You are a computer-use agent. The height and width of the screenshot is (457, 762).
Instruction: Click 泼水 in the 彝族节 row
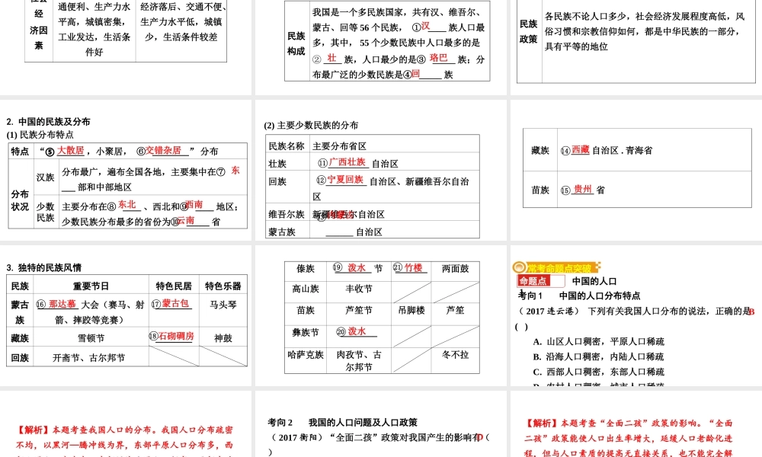click(357, 331)
